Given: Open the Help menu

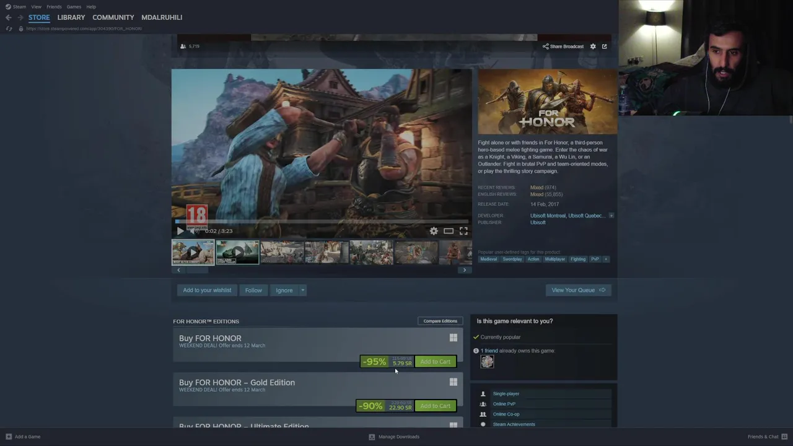Looking at the screenshot, I should pyautogui.click(x=91, y=7).
